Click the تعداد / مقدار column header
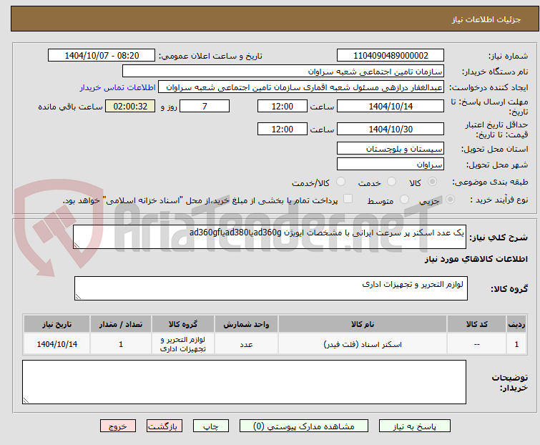Image resolution: width=540 pixels, height=445 pixels. click(x=121, y=324)
